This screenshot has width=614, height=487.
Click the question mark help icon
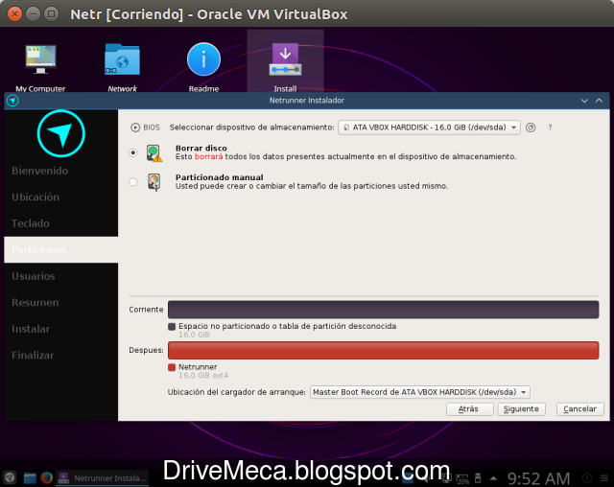click(550, 128)
